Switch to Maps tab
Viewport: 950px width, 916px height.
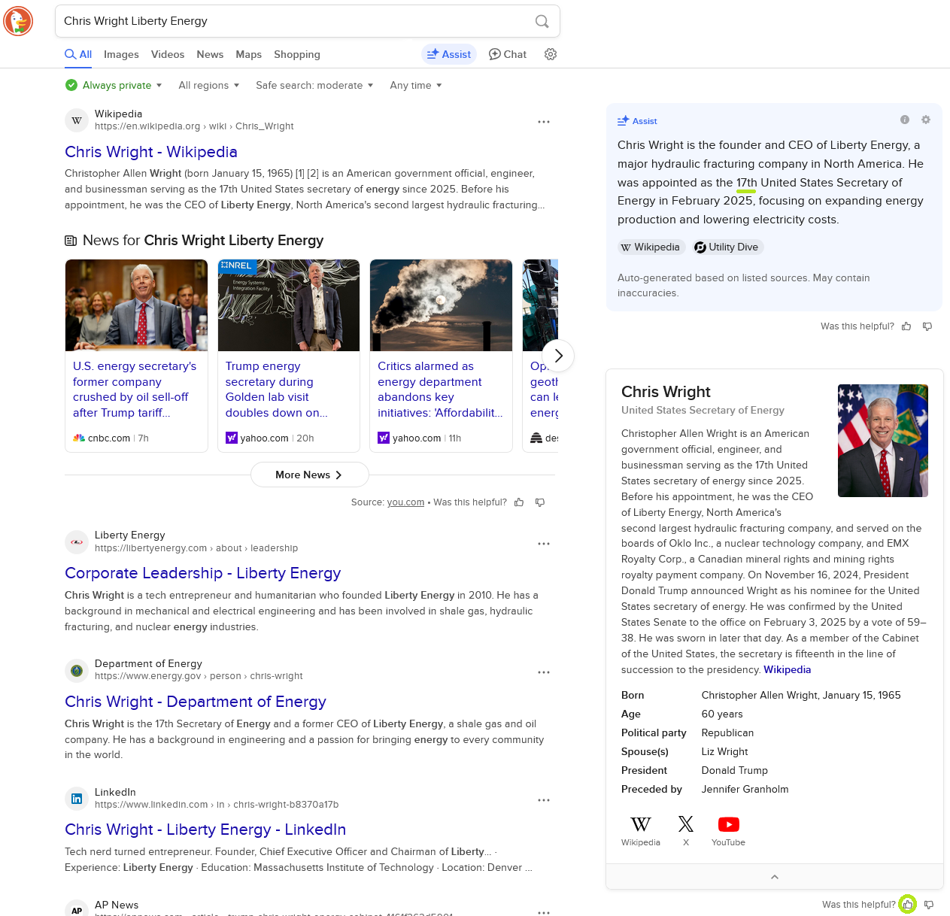[x=248, y=54]
